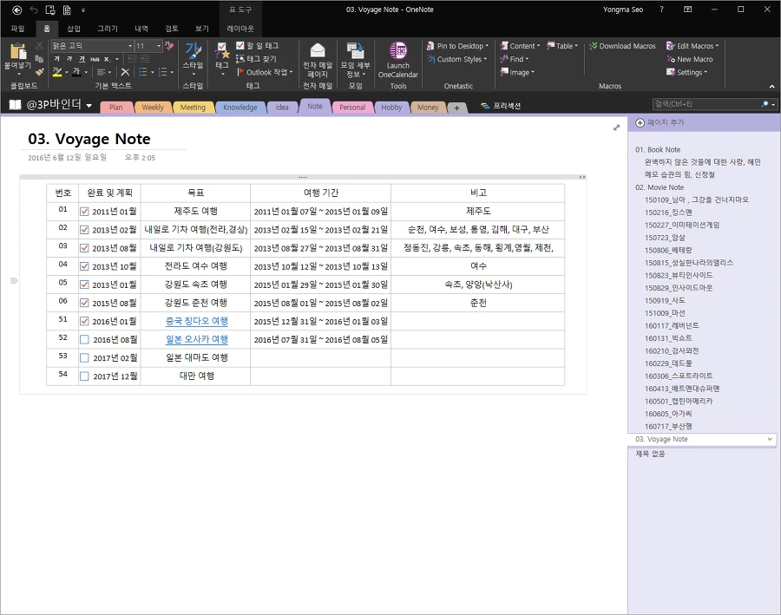Open Onetastic Content dropdown
781x615 pixels.
click(x=520, y=46)
